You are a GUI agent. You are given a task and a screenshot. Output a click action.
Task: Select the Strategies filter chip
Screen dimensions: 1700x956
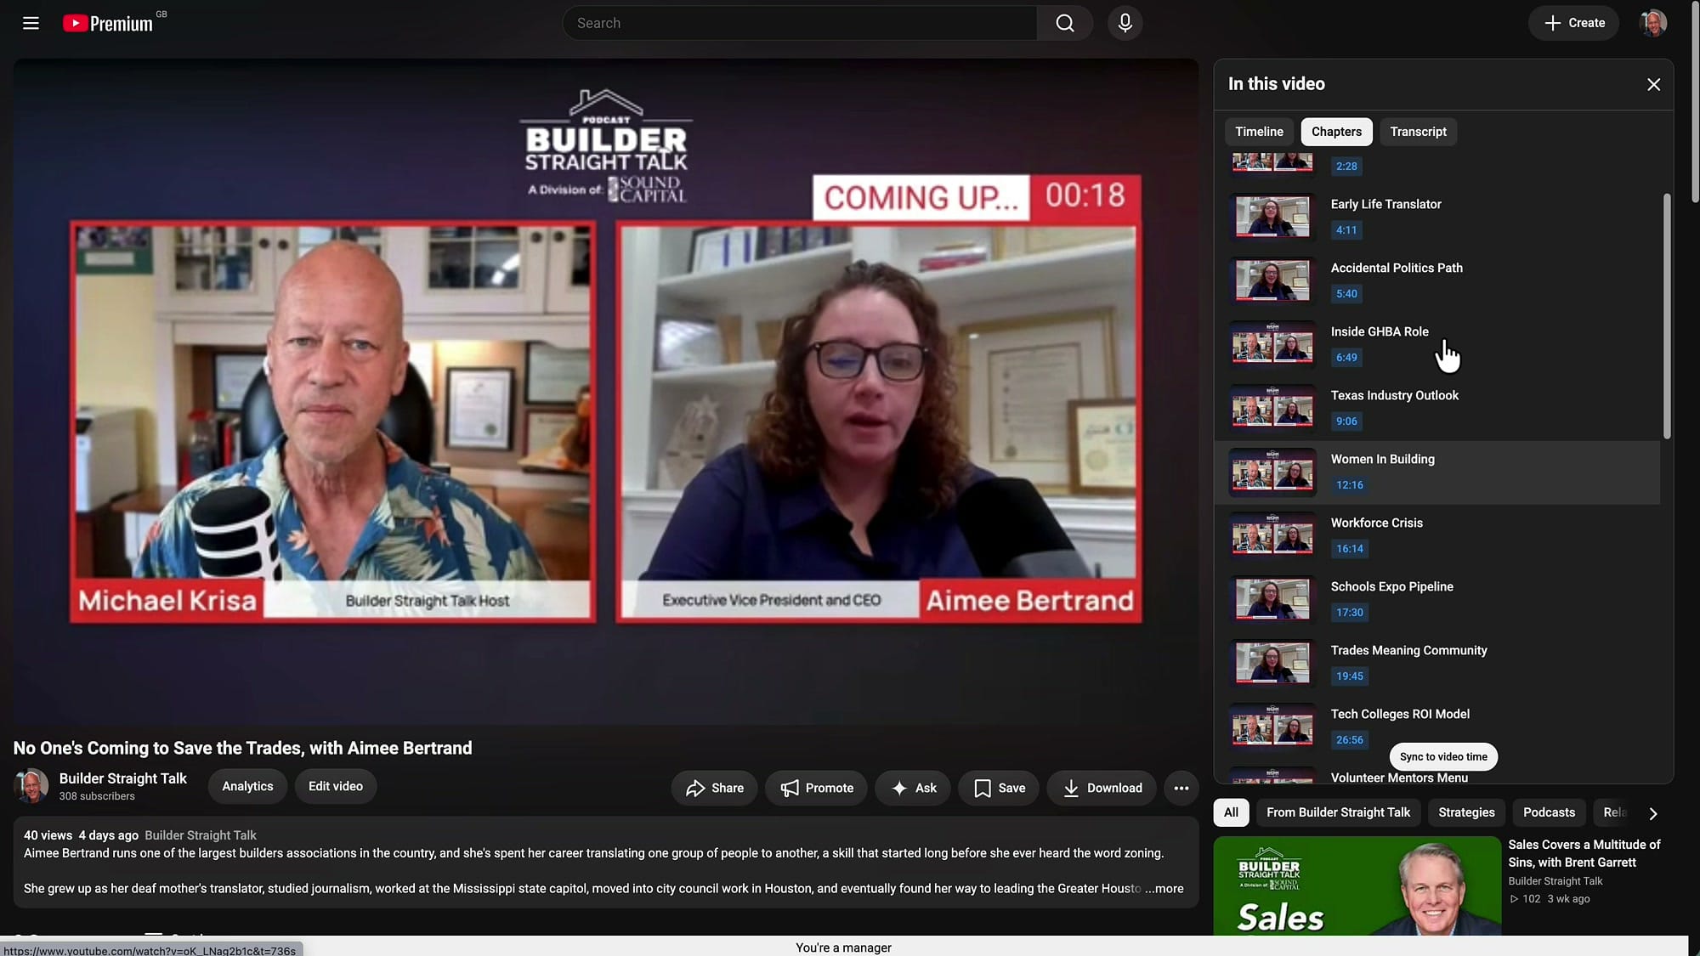[x=1466, y=812]
